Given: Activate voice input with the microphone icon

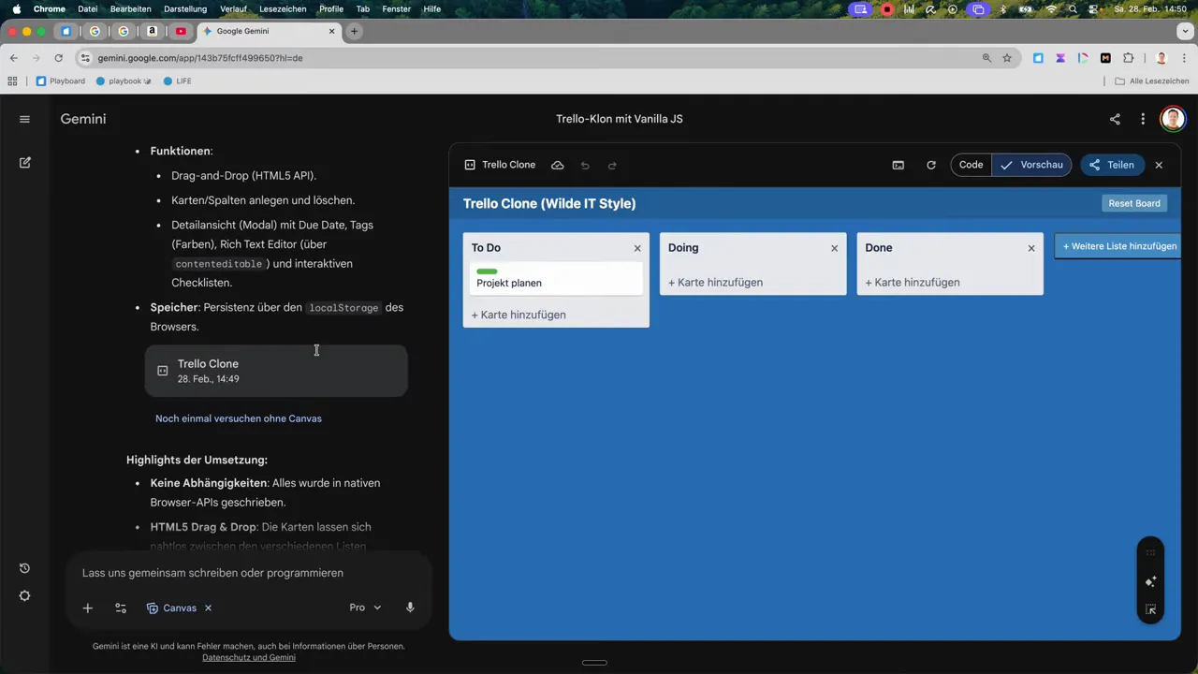Looking at the screenshot, I should 410,608.
